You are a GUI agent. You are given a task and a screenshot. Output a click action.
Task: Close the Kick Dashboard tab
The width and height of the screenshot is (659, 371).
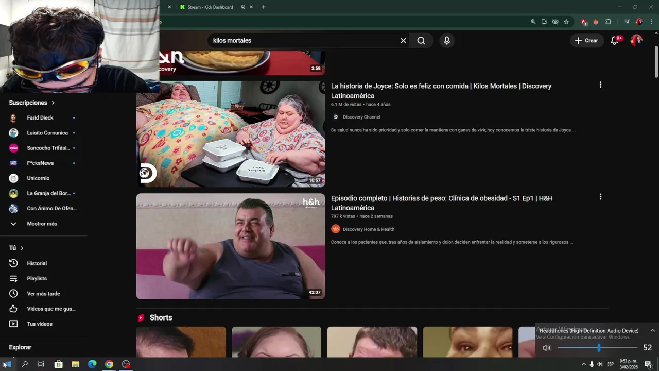coord(251,7)
